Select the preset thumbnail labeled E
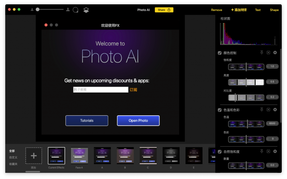Screen dimensions: 287x179 click(194, 156)
